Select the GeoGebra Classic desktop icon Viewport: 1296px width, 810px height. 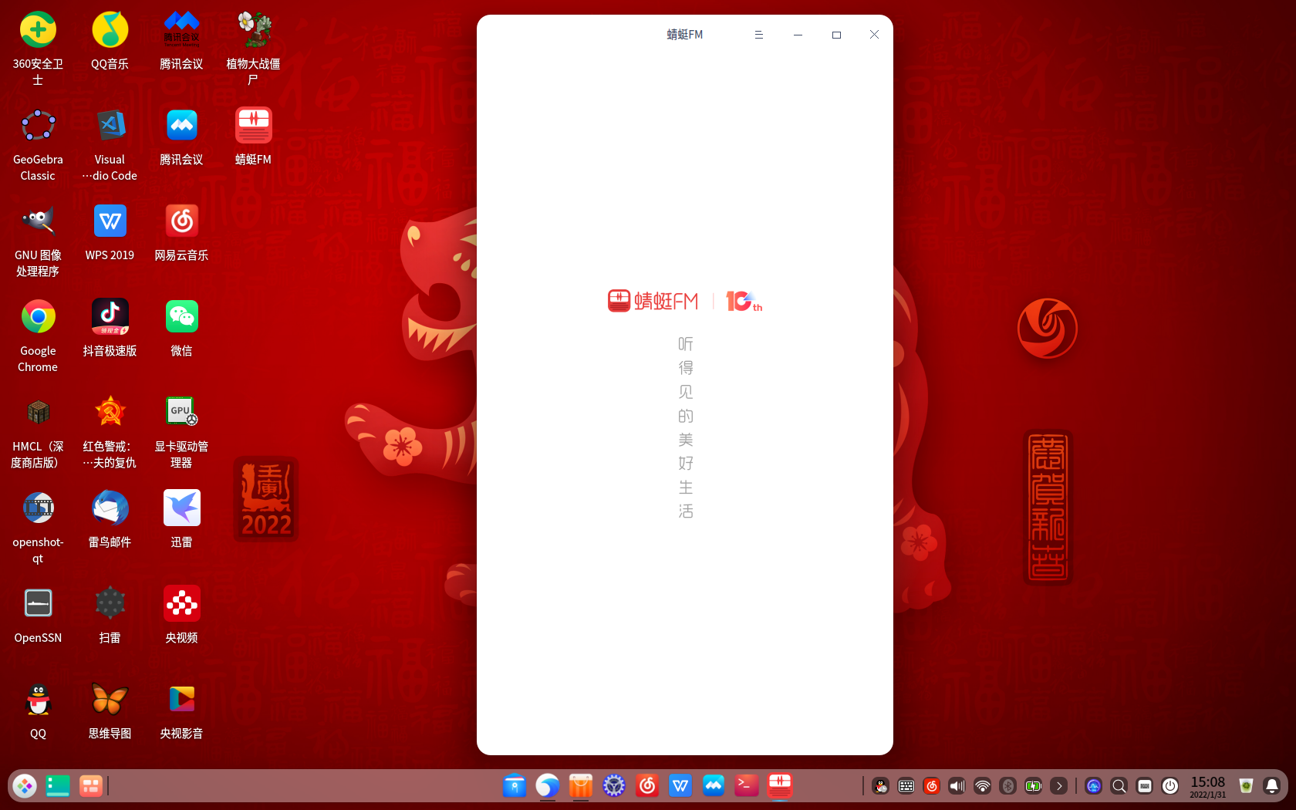click(38, 144)
